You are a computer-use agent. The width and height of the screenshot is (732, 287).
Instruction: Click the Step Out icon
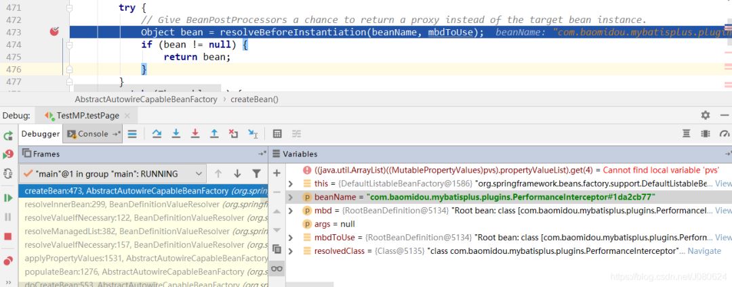(214, 134)
